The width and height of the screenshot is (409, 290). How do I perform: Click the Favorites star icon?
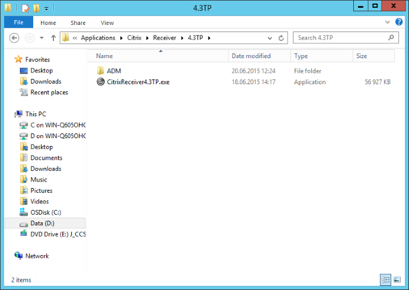click(x=18, y=59)
